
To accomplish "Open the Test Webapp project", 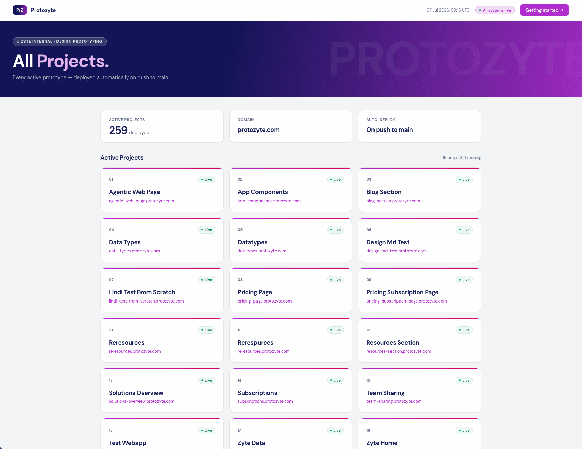I will click(162, 434).
